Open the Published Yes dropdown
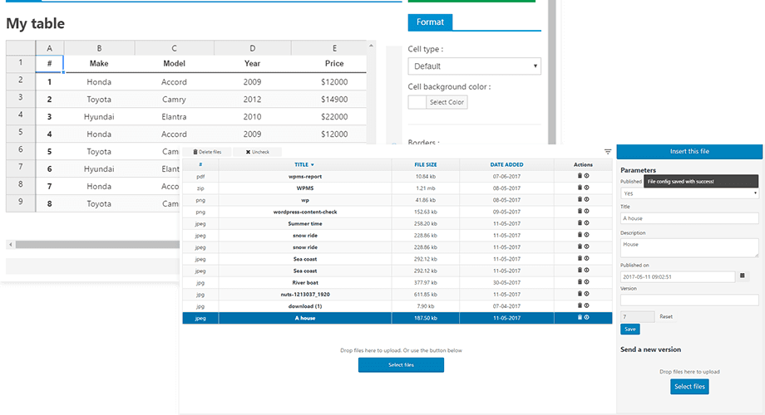Image resolution: width=765 pixels, height=415 pixels. pos(689,193)
